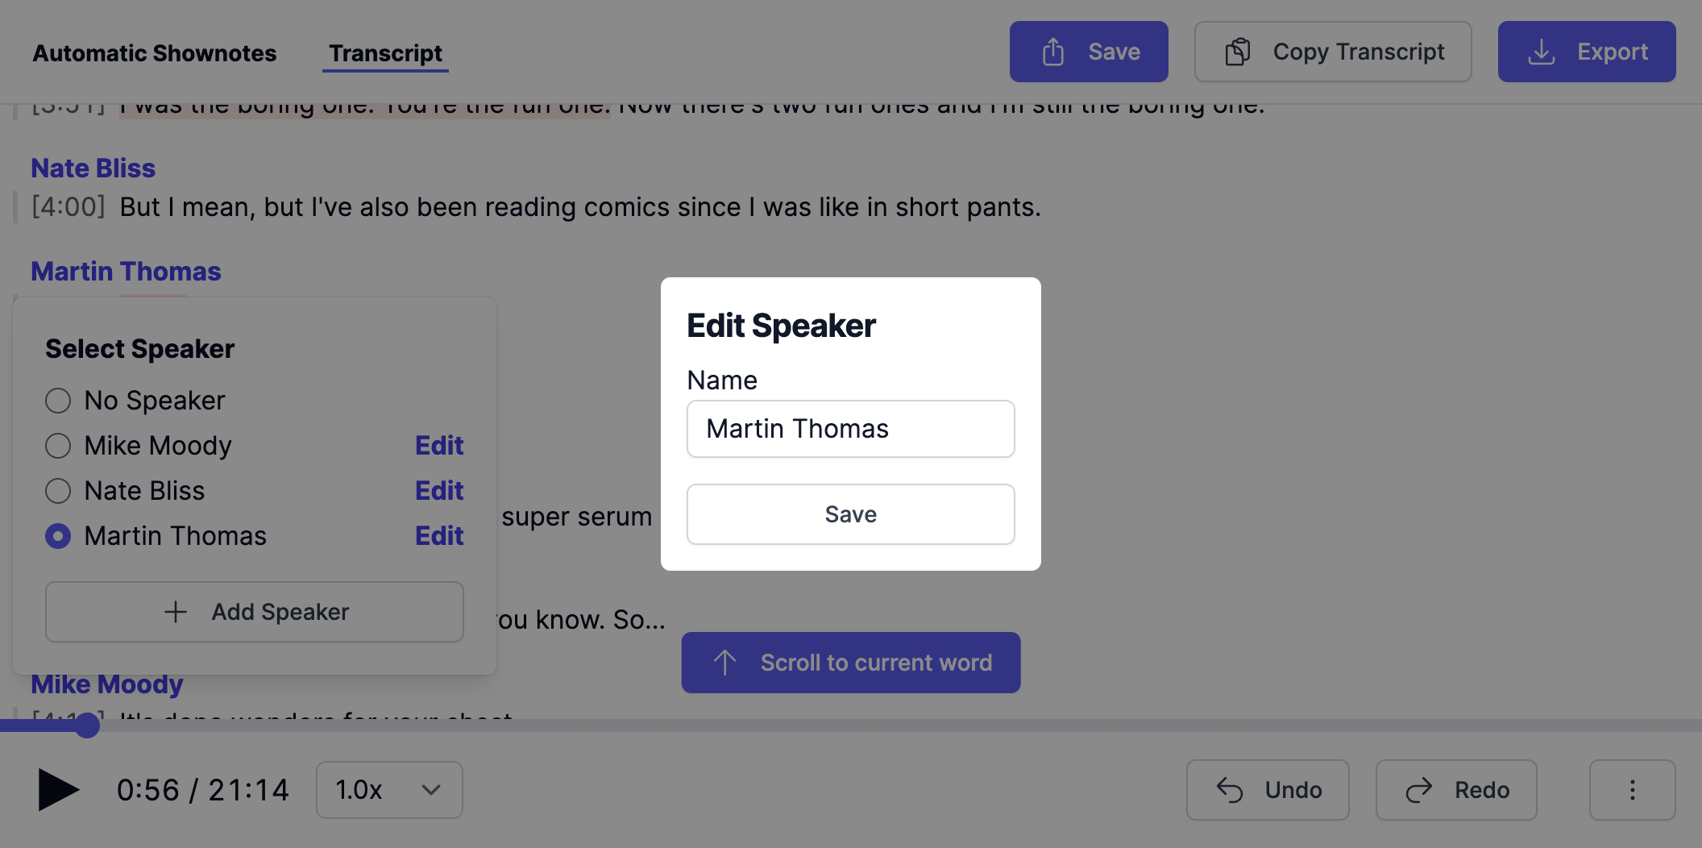
Task: Click Save in the Edit Speaker dialog
Action: 851,514
